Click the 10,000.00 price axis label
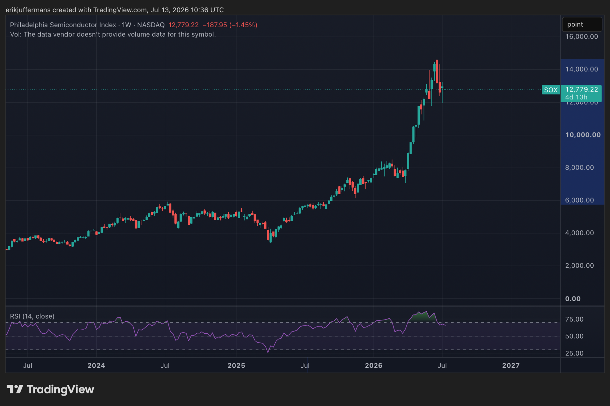Viewport: 610px width, 406px height. pyautogui.click(x=583, y=135)
